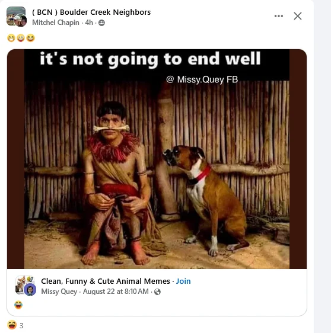Visit Missy Quey's profile
The image size is (331, 333).
(59, 292)
